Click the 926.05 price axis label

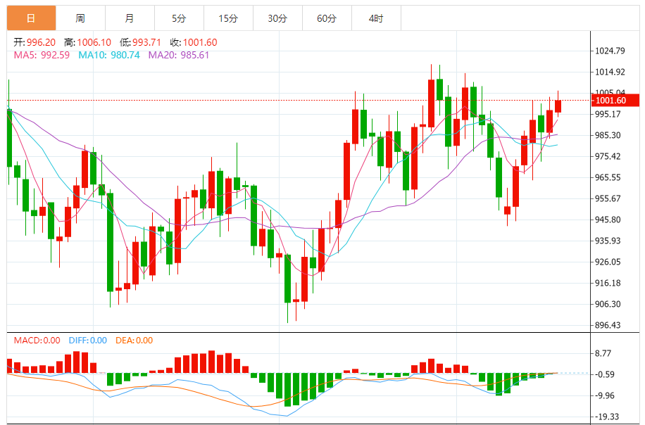click(x=608, y=262)
